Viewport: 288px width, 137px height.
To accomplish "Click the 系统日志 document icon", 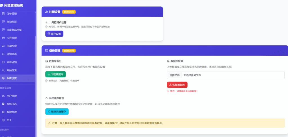I will pyautogui.click(x=3, y=104).
